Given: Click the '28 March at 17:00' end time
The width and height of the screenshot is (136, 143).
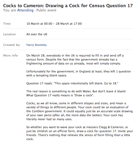Looking at the screenshot, I should pos(69,24).
